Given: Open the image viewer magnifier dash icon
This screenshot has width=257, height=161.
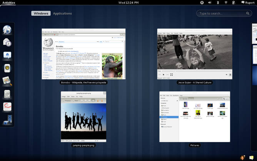Looking at the screenshot, I should pos(7,81).
